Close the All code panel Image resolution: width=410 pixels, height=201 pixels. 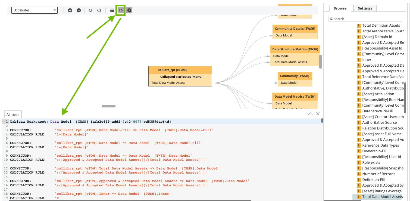[x=318, y=114]
